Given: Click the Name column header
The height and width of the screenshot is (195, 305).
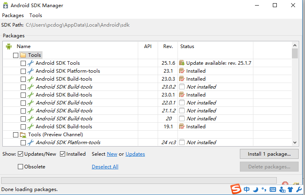Looking at the screenshot, I should tap(23, 46).
